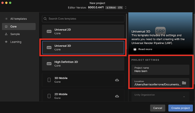Viewport: 195px width, 113px height.
Task: Click the Read more book icon
Action: [135, 49]
